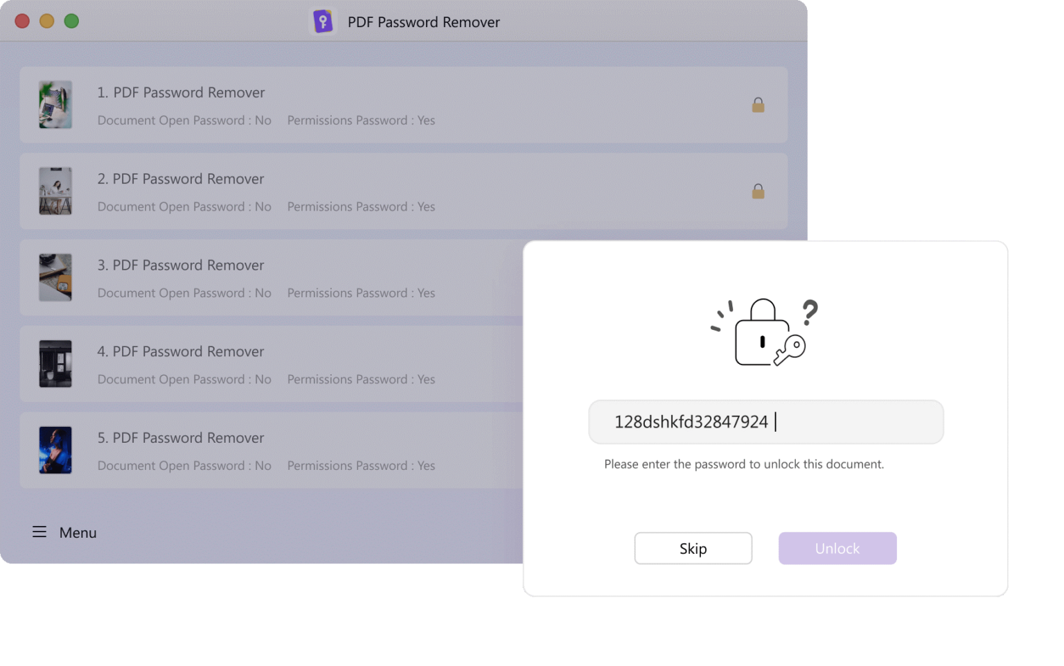Click the hamburger Menu icon
The image size is (1064, 666).
click(x=39, y=532)
